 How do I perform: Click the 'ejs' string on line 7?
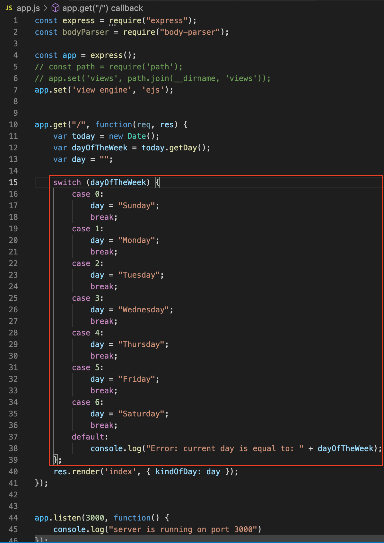point(153,90)
